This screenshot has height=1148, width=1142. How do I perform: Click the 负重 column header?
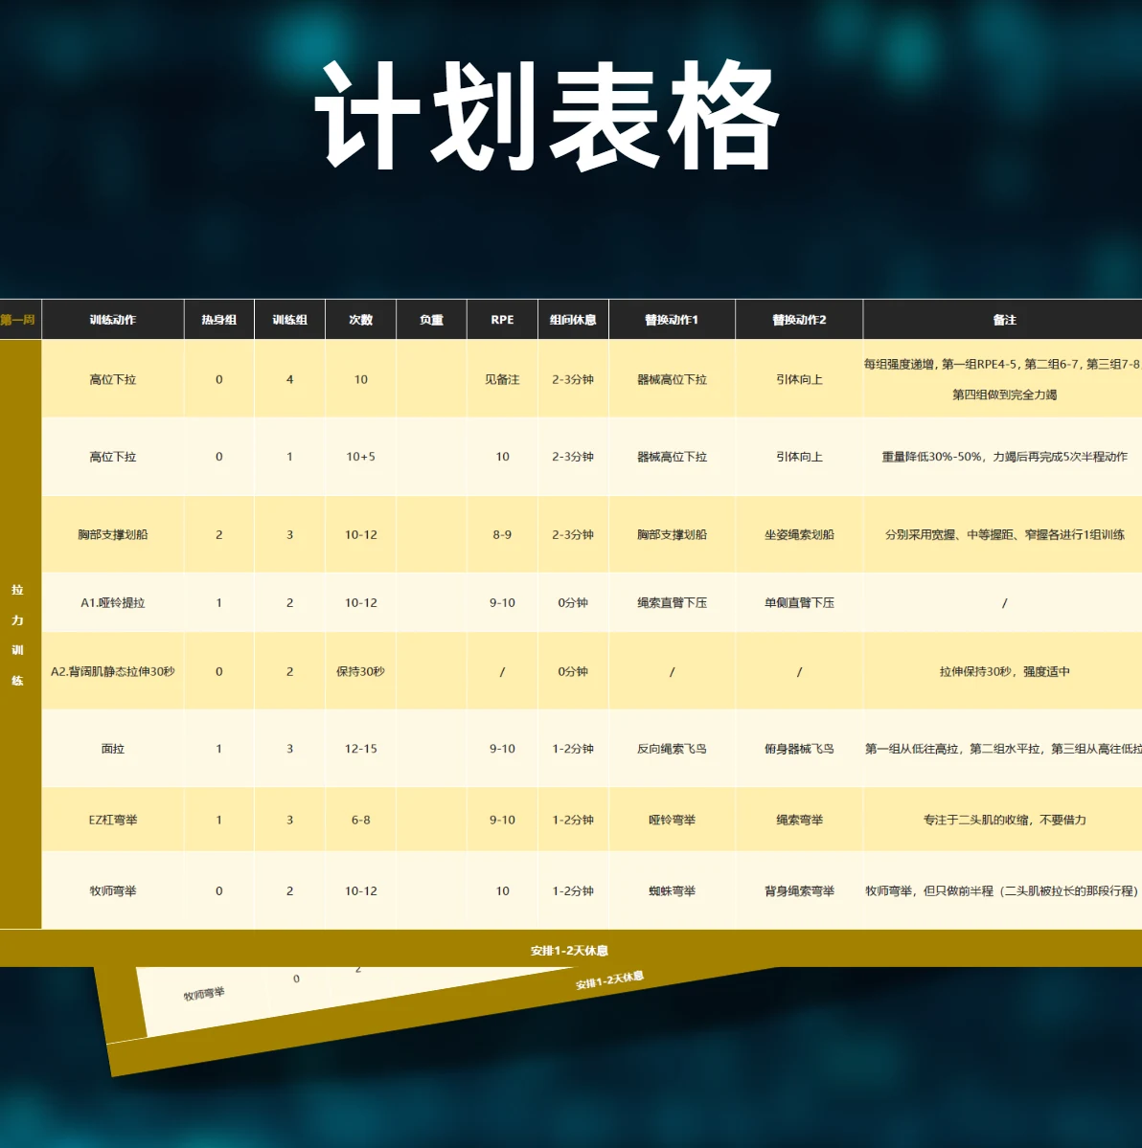pos(431,319)
